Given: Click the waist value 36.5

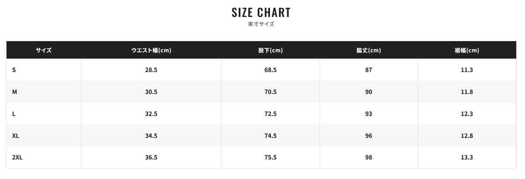Looking at the screenshot, I should point(151,157).
